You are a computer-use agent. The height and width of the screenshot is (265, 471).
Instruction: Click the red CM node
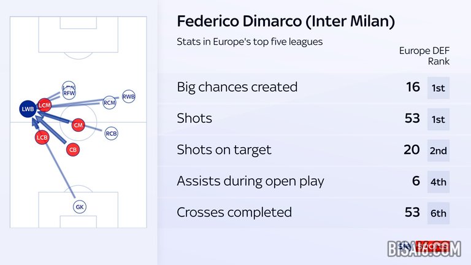coord(78,125)
